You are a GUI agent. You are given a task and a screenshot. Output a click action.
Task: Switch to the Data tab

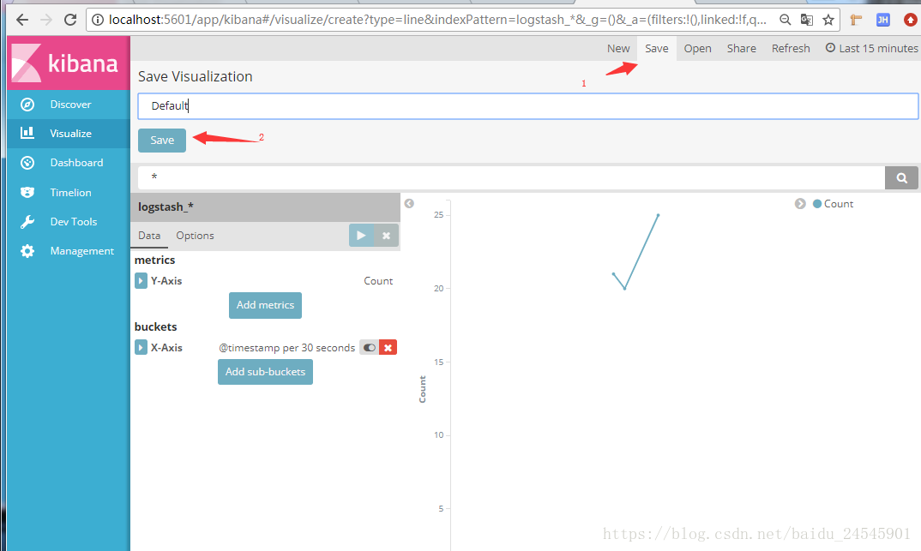coord(149,236)
